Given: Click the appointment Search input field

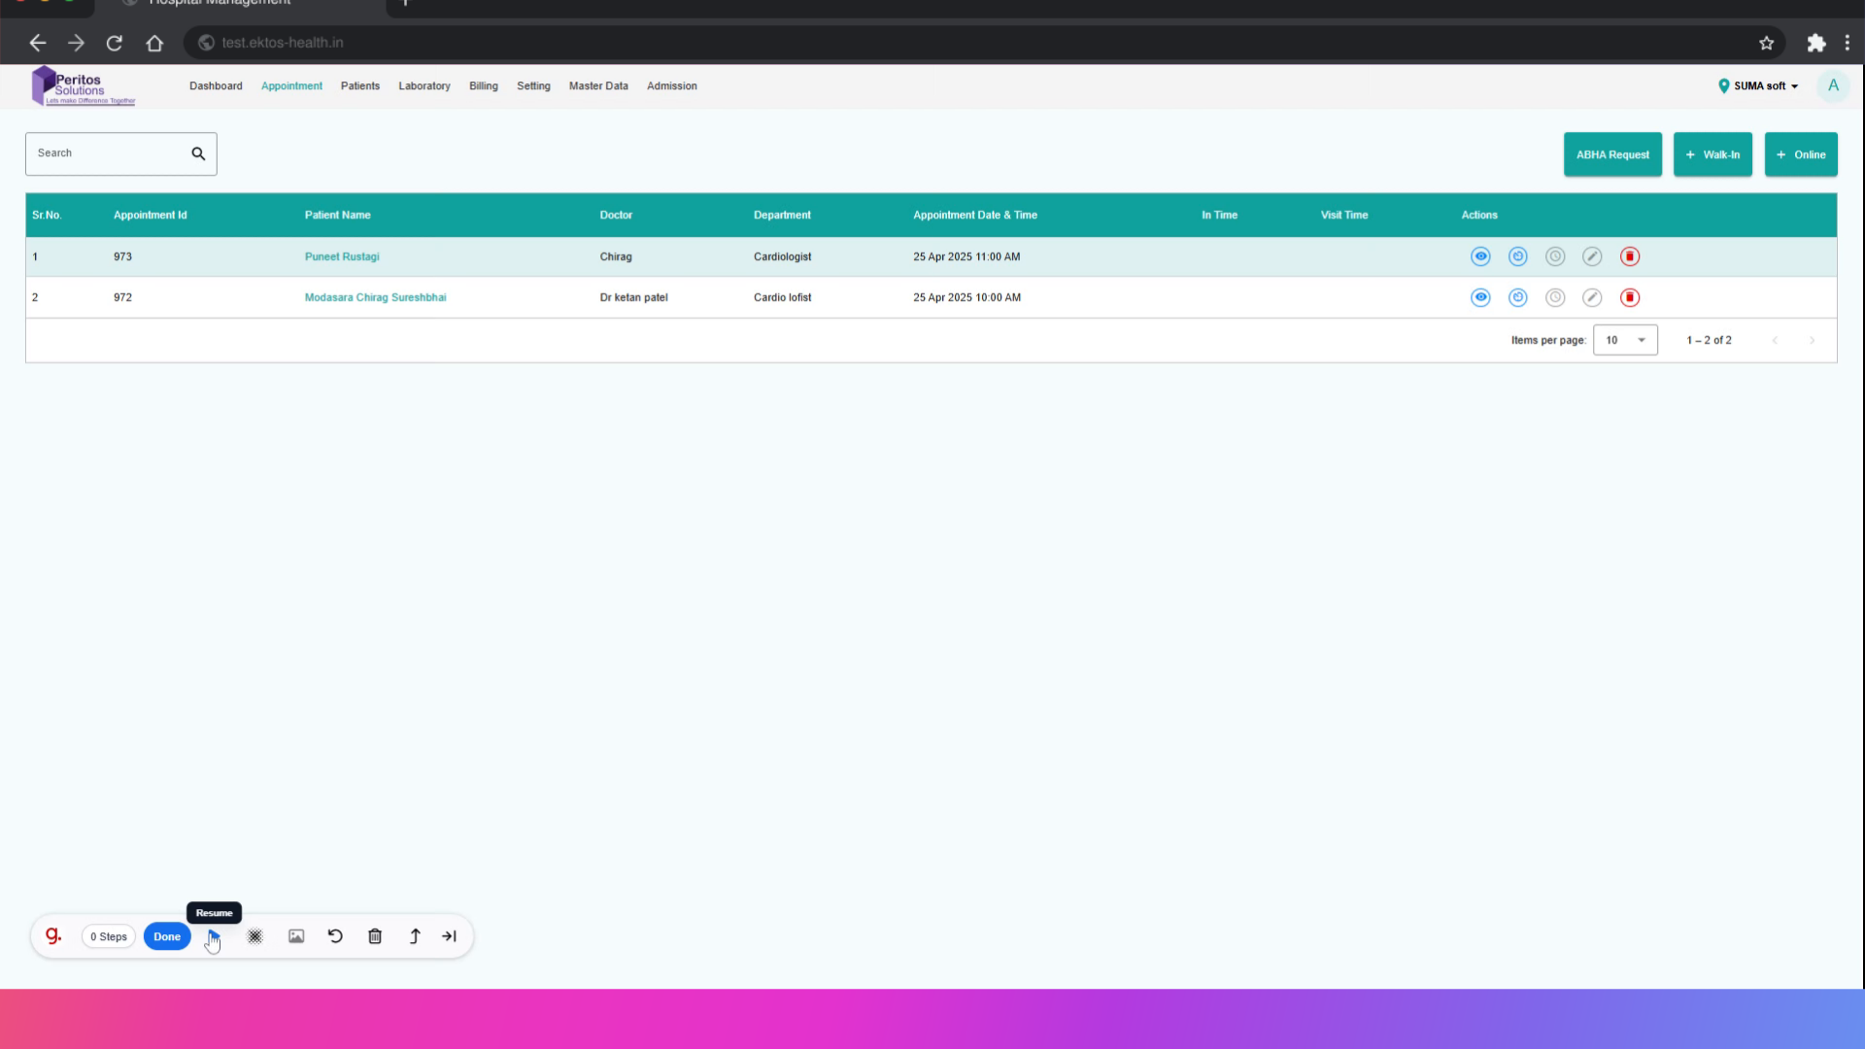Looking at the screenshot, I should (x=107, y=153).
